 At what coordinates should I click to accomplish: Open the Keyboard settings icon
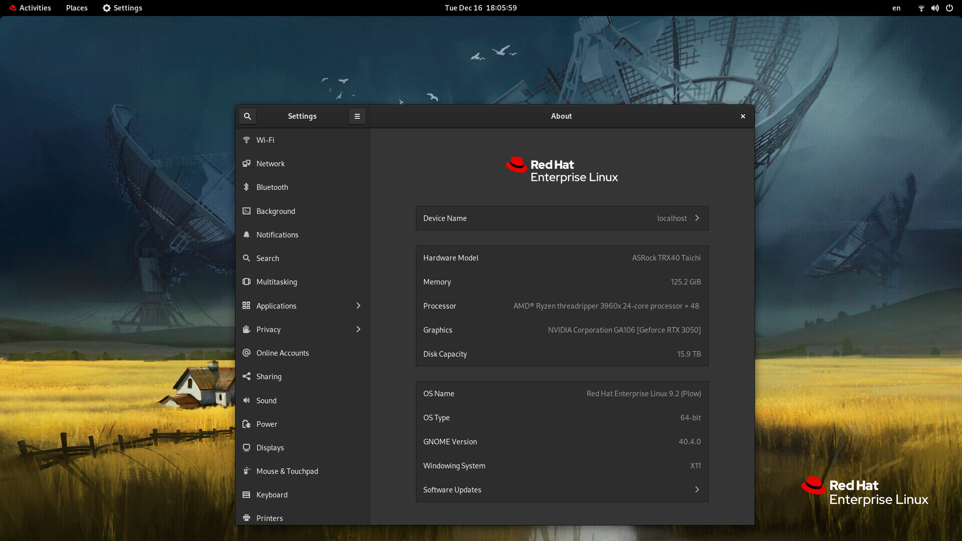click(x=247, y=495)
